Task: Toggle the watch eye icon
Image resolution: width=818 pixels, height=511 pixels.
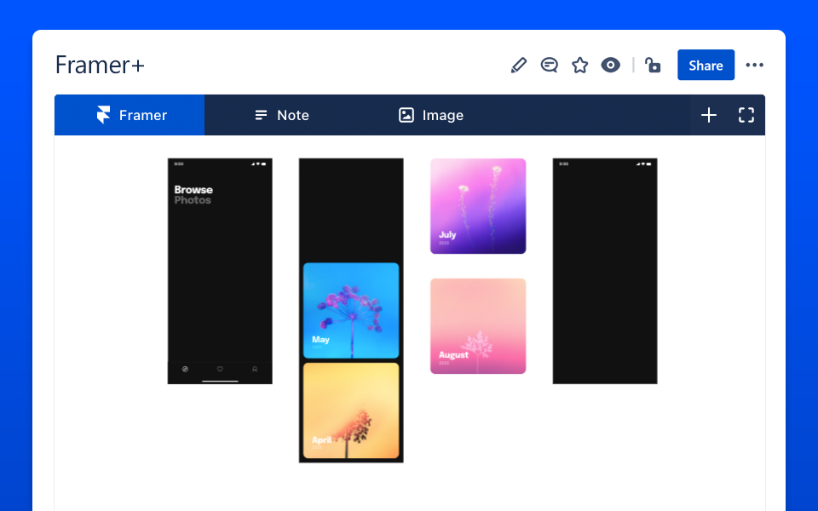Action: 610,66
